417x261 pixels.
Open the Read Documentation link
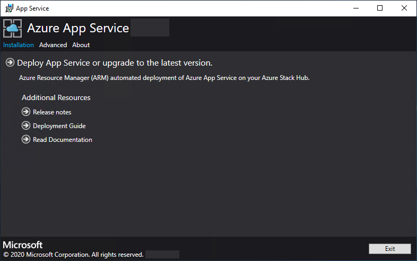pyautogui.click(x=62, y=140)
